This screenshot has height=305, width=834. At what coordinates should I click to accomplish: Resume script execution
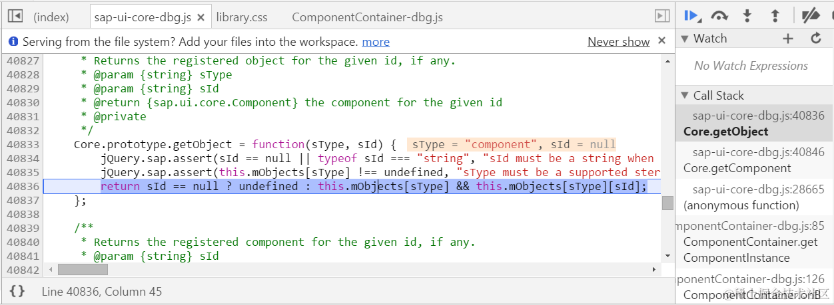tap(691, 16)
